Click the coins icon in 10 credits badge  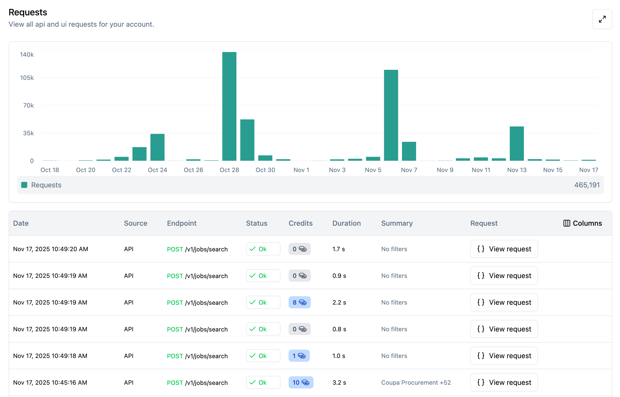click(305, 383)
